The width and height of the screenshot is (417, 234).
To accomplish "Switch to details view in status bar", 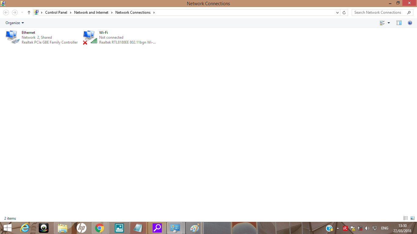I will pyautogui.click(x=406, y=218).
